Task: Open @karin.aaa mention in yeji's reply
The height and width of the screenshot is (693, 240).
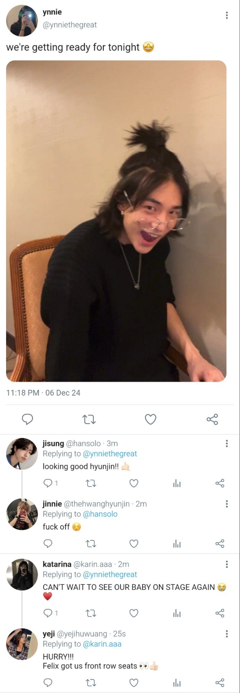Action: tap(102, 644)
